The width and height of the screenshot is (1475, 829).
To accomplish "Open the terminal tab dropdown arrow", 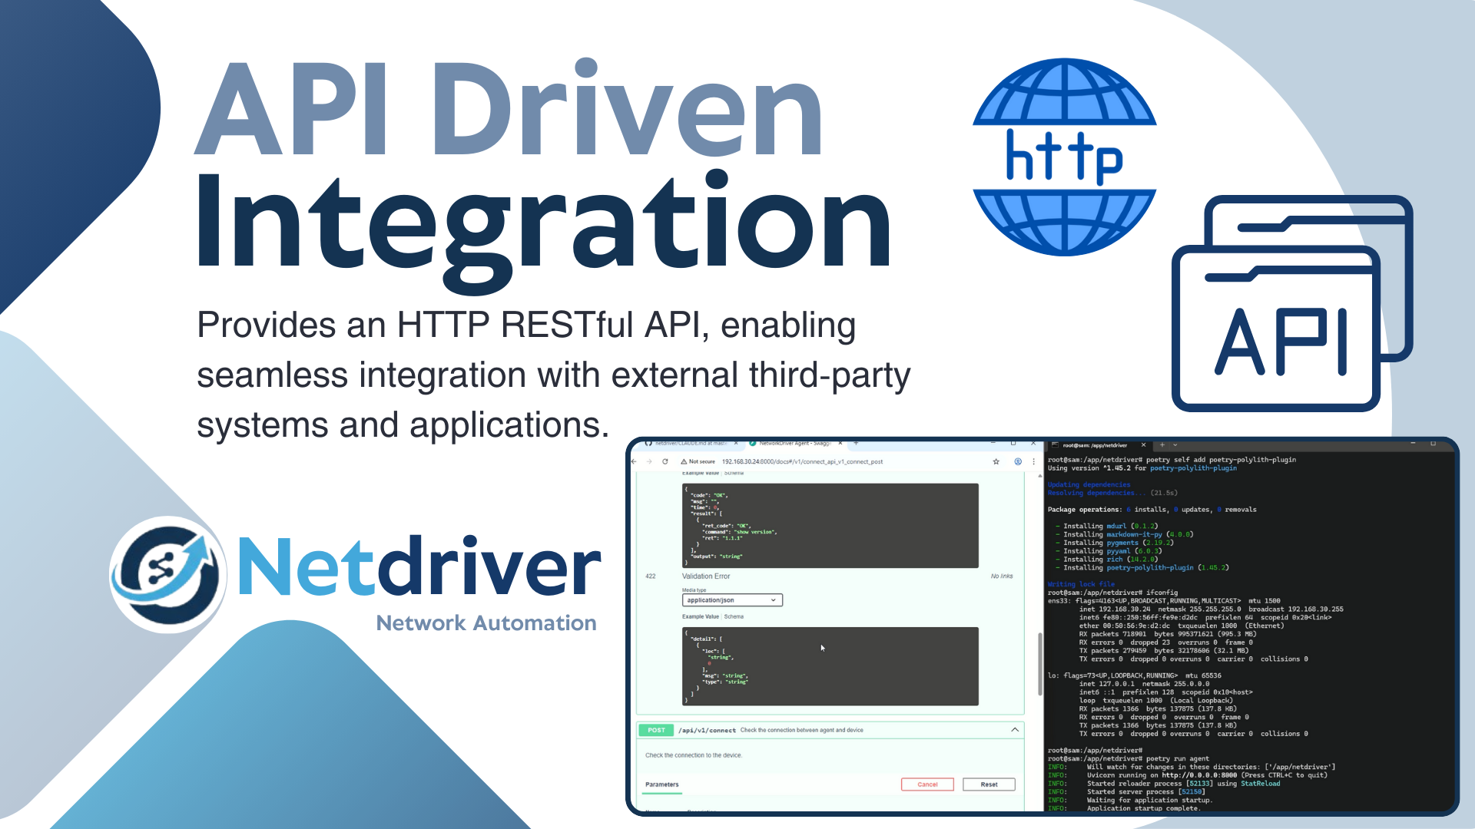I will click(x=1175, y=444).
